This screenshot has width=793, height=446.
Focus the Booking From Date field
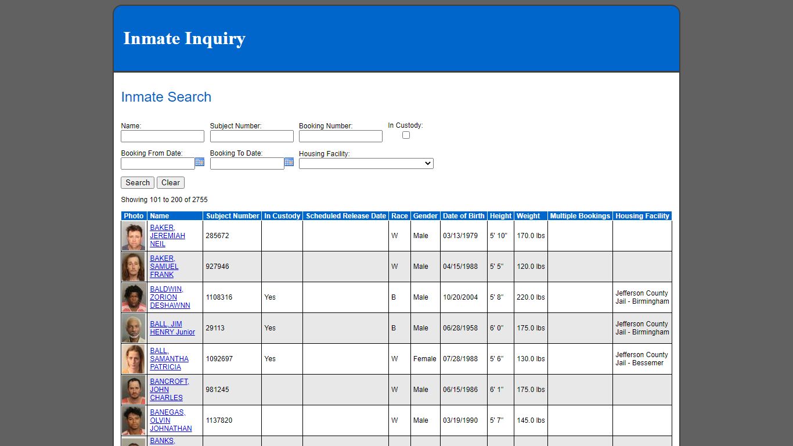(x=158, y=164)
